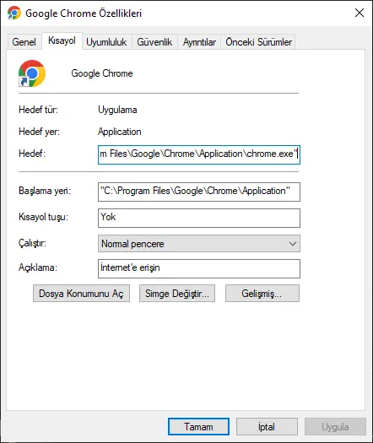The width and height of the screenshot is (373, 443).
Task: Close the Google Chrome Özellikleri dialog
Action: [x=359, y=13]
